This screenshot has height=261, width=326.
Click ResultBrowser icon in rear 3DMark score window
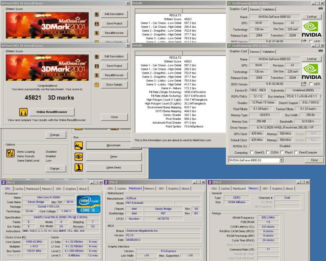pos(97,33)
